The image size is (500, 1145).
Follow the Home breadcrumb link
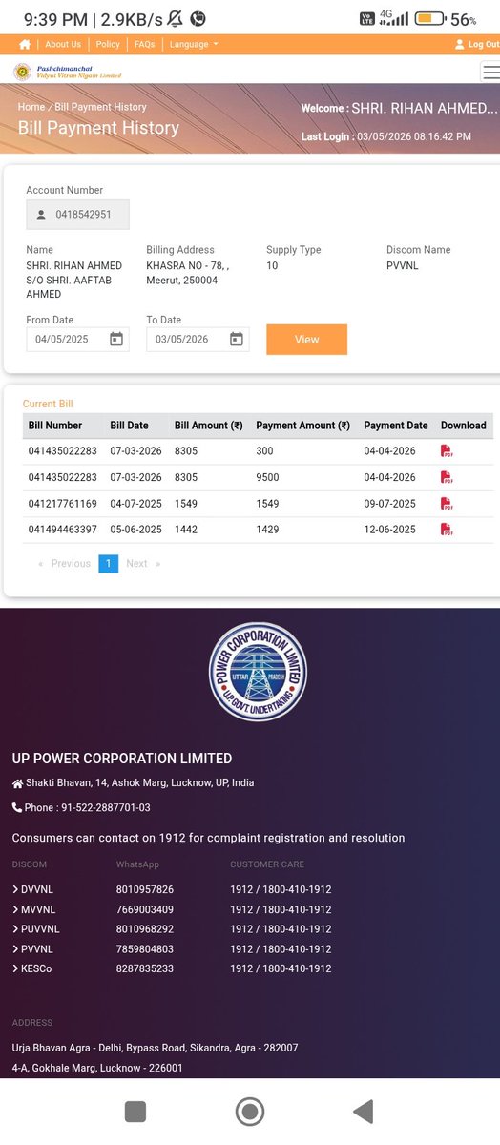coord(31,107)
